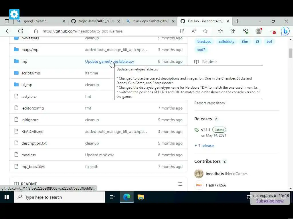Click the cod7 topic tag

pos(201,50)
